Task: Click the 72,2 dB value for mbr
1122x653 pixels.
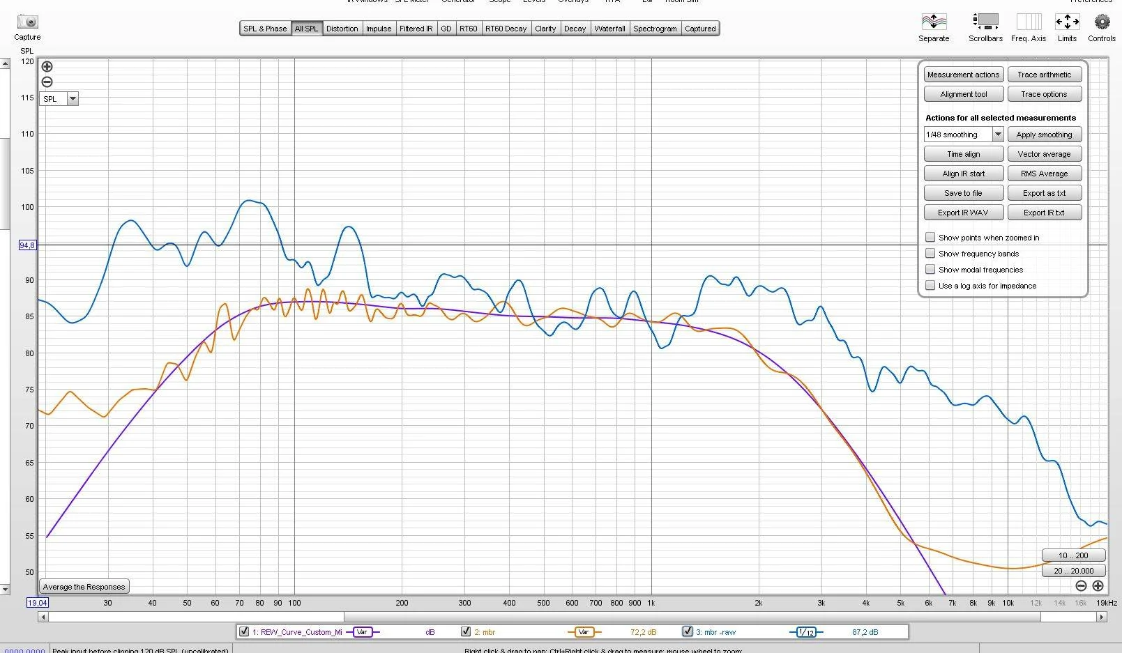Action: click(643, 632)
